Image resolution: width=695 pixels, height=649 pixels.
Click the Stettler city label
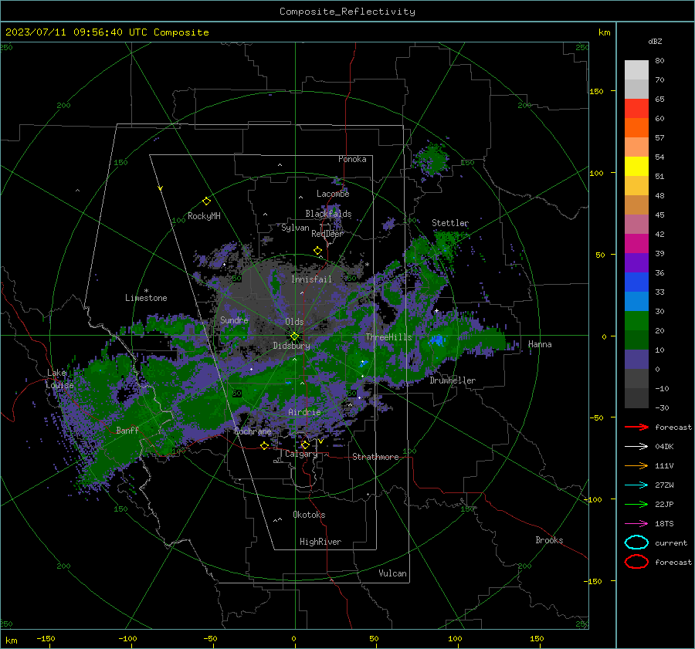coord(450,223)
